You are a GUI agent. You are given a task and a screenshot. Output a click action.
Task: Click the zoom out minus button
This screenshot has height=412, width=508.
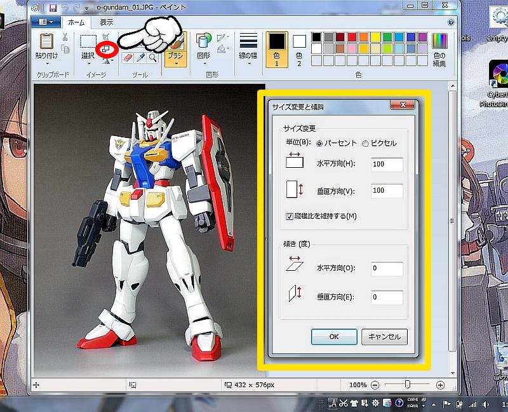point(375,385)
